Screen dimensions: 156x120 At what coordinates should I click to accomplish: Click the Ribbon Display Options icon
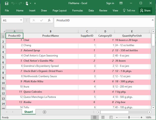pos(121,3)
